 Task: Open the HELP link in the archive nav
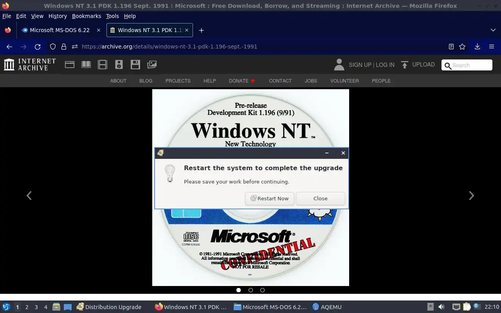coord(209,81)
